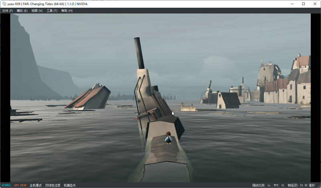Screen dimensions: 321x188
Task: Click the FPS: 31 status text
Action: click(x=279, y=185)
